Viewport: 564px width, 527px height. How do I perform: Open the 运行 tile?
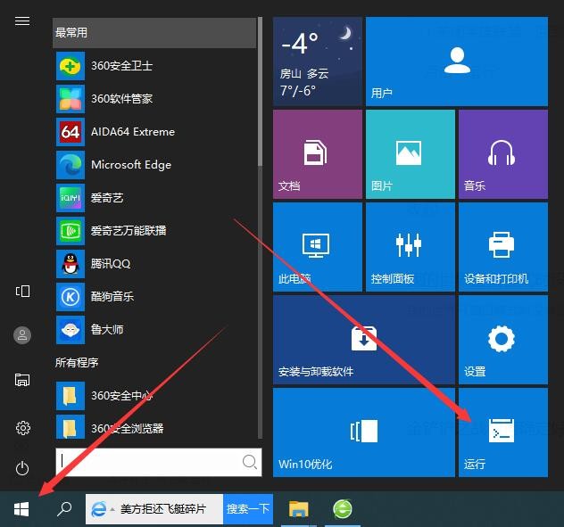point(503,432)
